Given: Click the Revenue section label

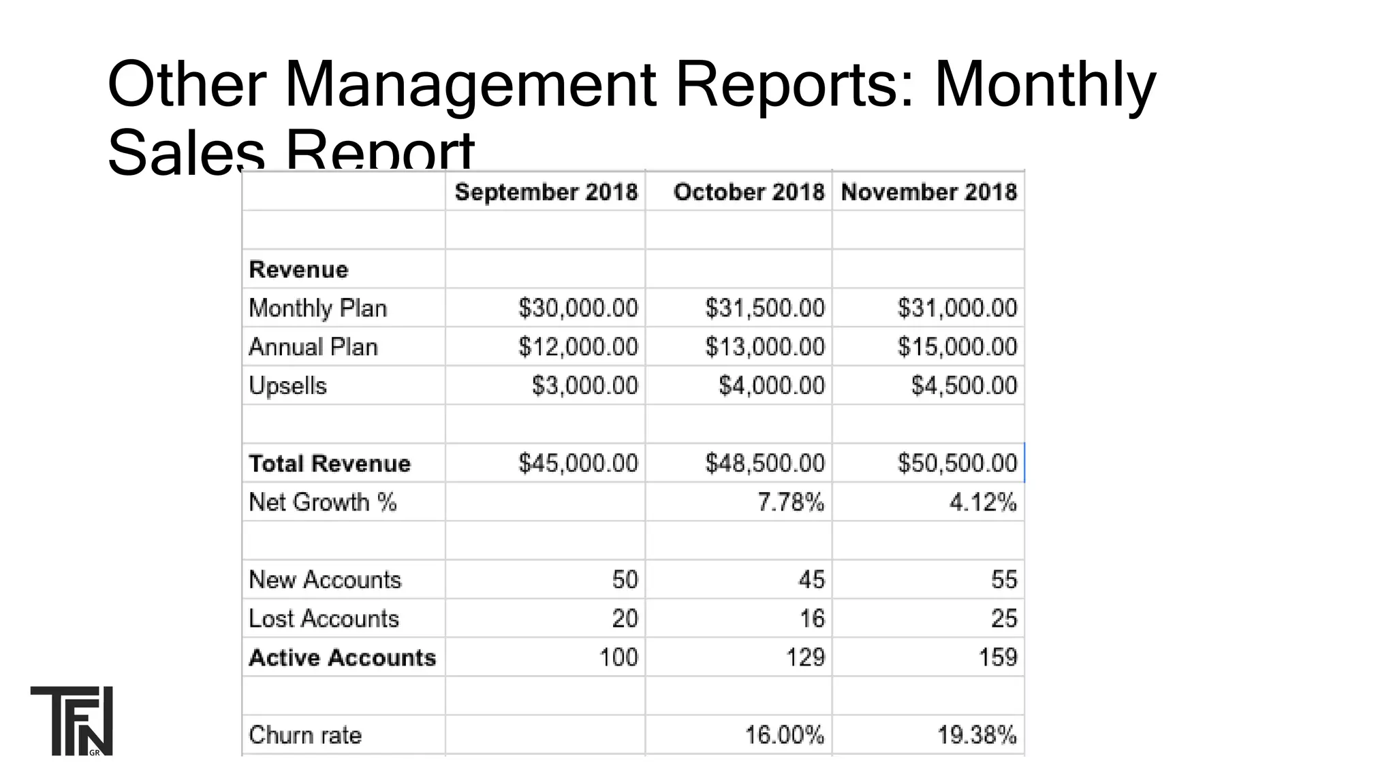Looking at the screenshot, I should (298, 269).
